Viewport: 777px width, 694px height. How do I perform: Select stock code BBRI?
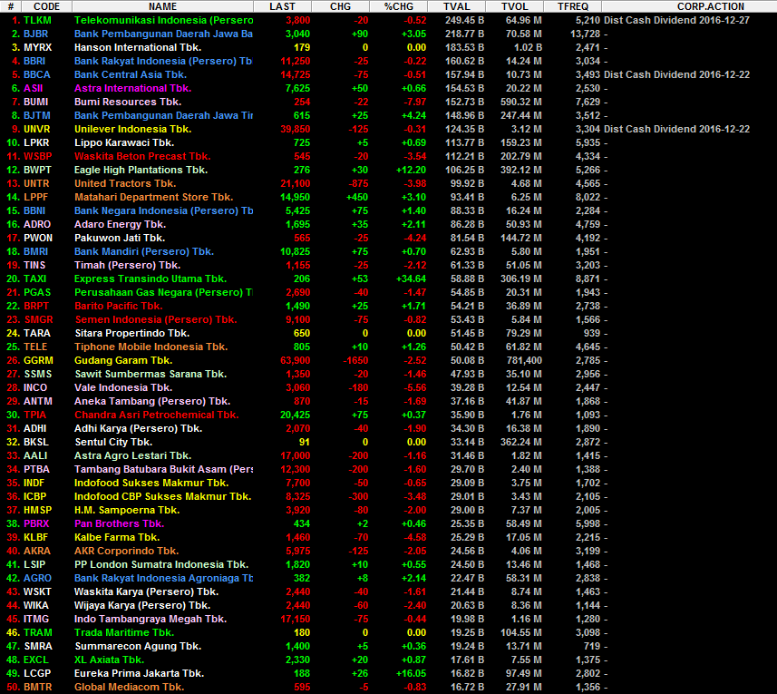coord(34,61)
